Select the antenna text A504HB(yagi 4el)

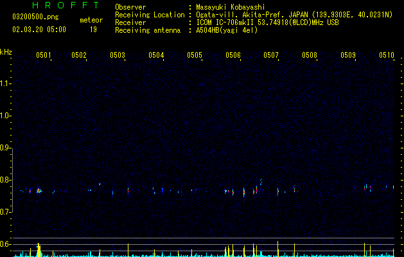pyautogui.click(x=227, y=30)
